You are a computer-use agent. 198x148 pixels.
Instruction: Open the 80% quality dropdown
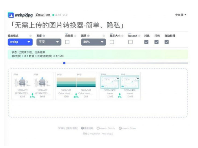click(x=93, y=42)
